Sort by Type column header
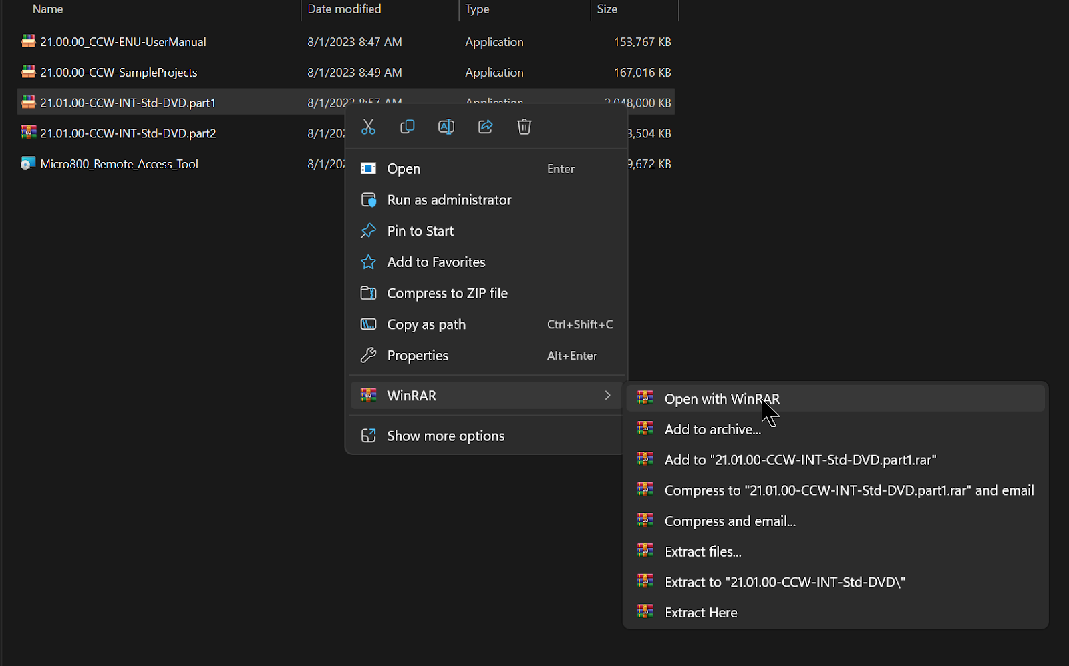The image size is (1069, 666). [x=477, y=9]
